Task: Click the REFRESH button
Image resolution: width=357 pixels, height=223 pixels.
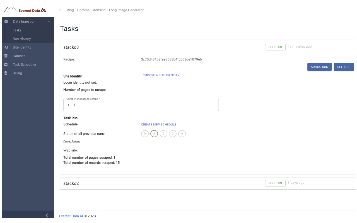Action: click(344, 67)
